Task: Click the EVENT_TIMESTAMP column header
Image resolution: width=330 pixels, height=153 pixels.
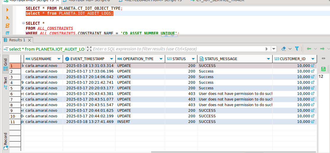Action: pos(90,59)
